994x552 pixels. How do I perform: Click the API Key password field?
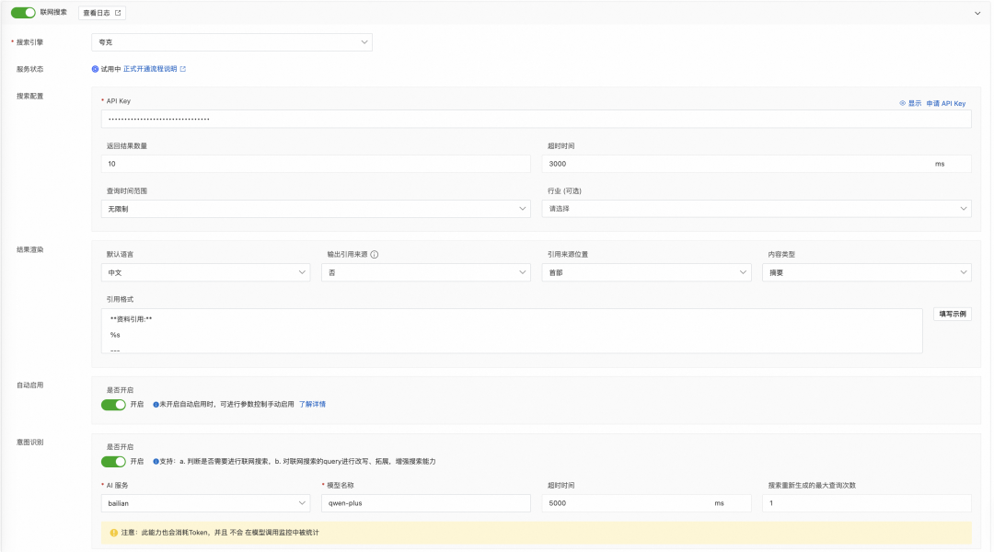click(536, 119)
